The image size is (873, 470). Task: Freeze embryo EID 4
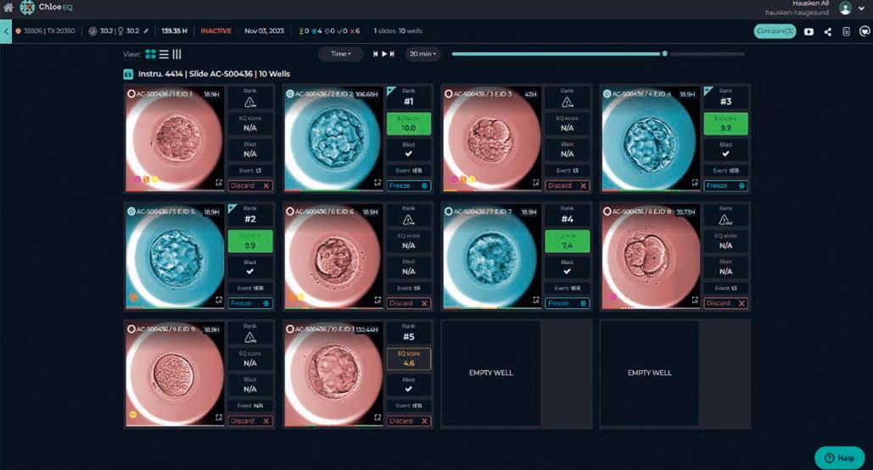725,185
